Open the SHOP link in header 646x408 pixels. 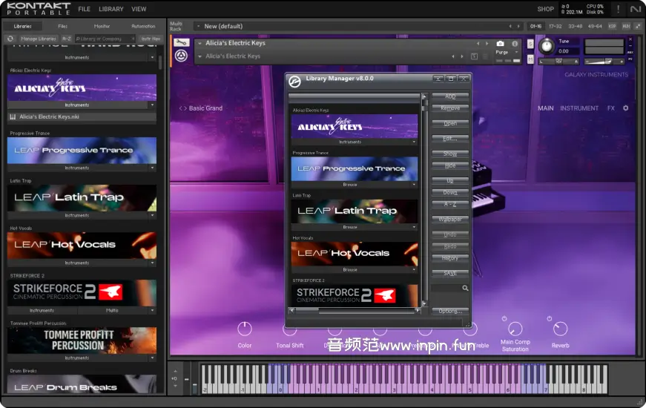pyautogui.click(x=545, y=9)
